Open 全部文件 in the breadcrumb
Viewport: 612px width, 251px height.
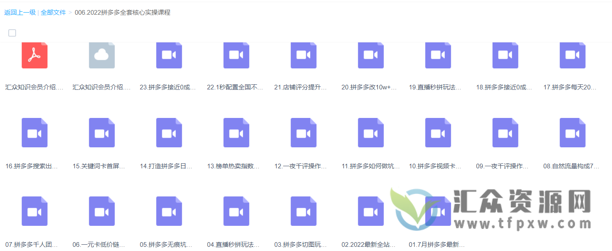pyautogui.click(x=53, y=13)
